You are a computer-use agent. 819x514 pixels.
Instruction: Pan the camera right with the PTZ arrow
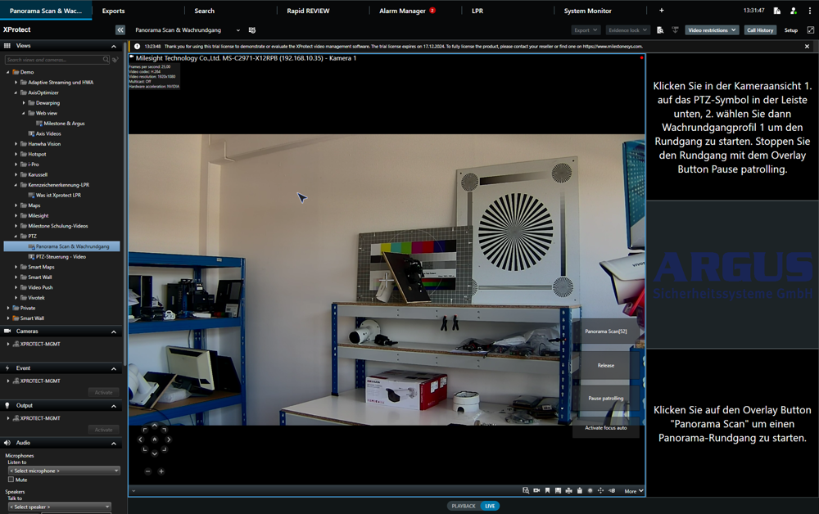tap(169, 440)
